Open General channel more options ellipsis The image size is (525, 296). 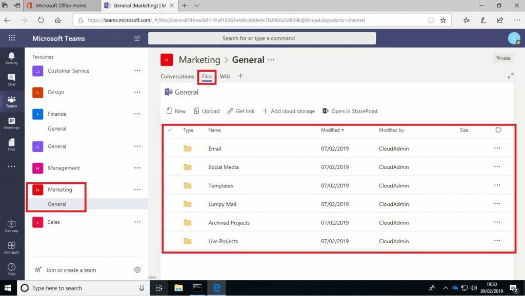[271, 60]
